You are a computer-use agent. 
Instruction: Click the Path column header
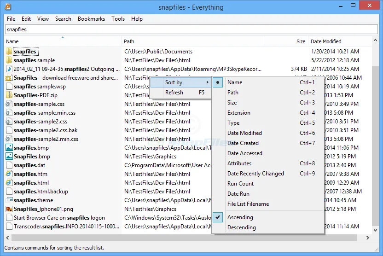pos(192,41)
